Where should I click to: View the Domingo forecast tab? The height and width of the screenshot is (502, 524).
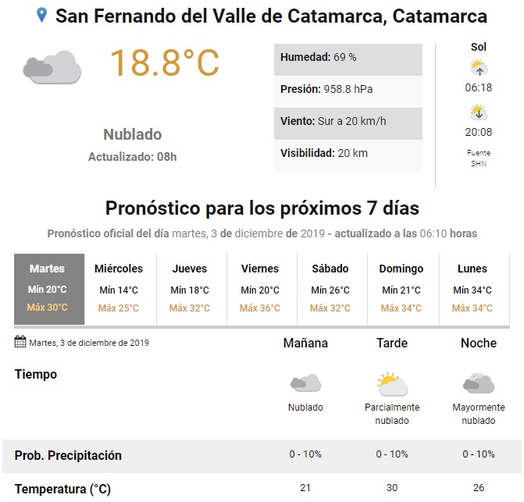tap(401, 288)
